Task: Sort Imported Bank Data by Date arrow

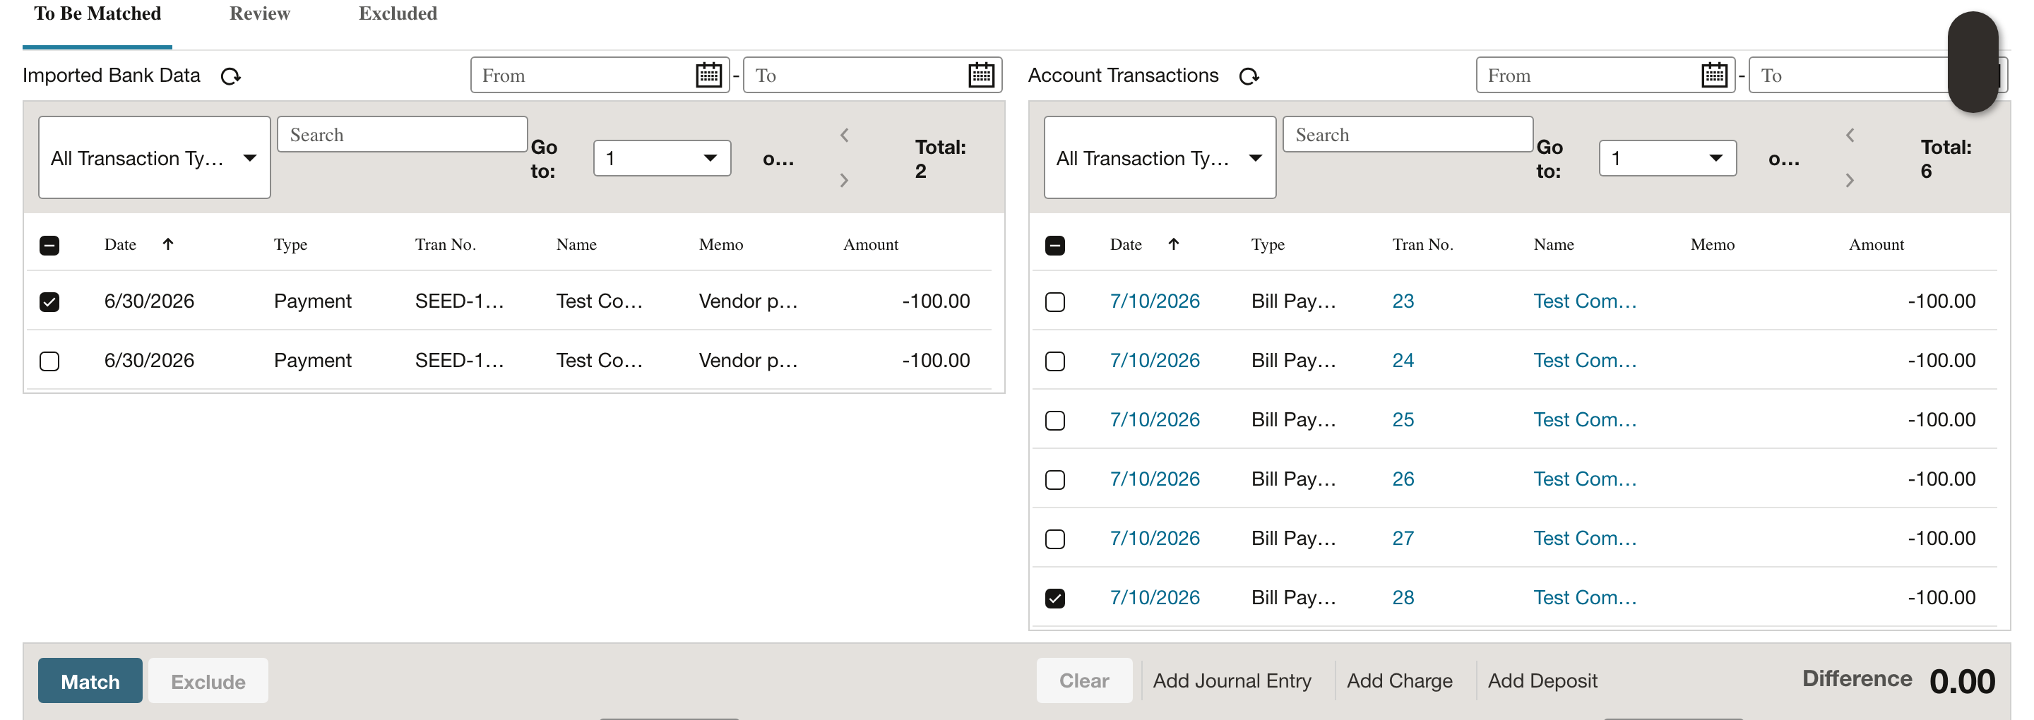Action: 167,244
